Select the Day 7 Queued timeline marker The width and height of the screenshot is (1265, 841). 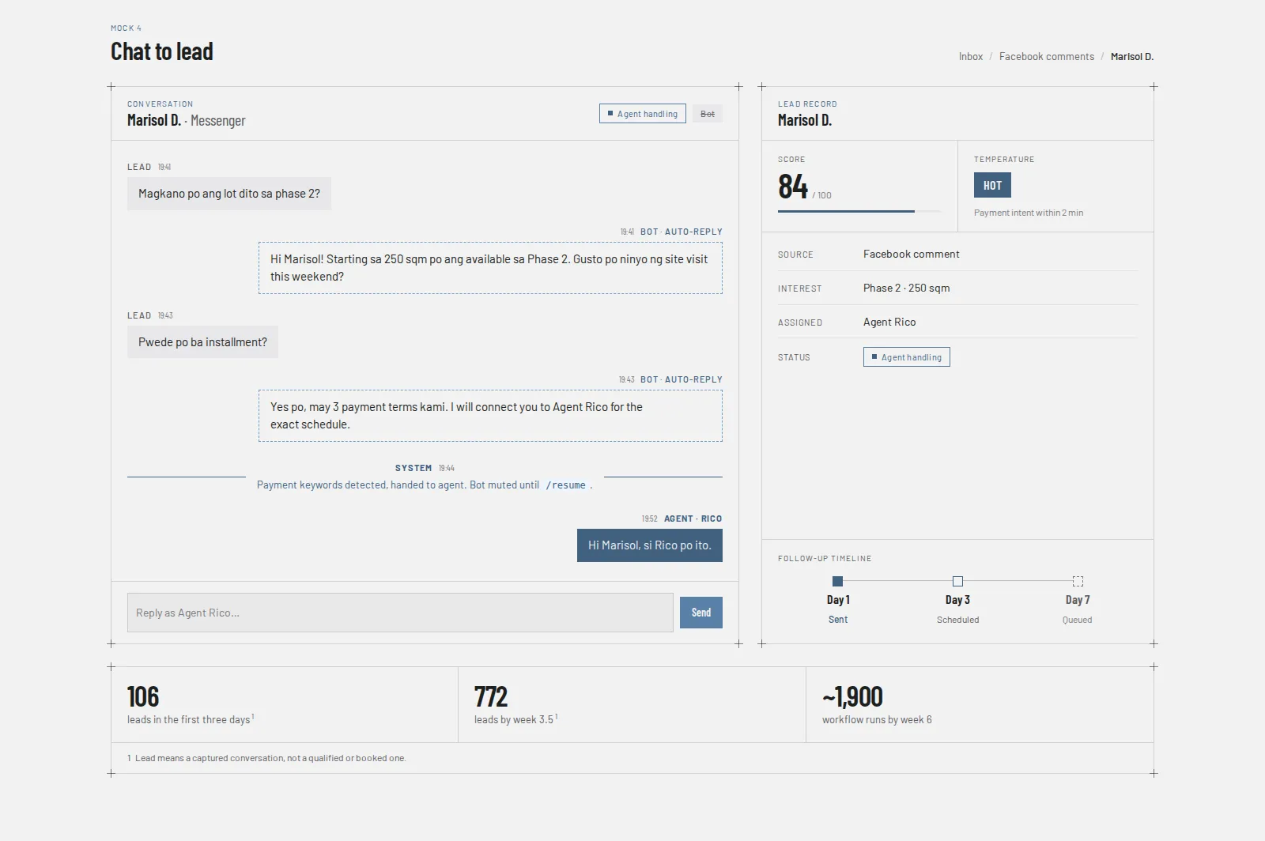[x=1078, y=582]
